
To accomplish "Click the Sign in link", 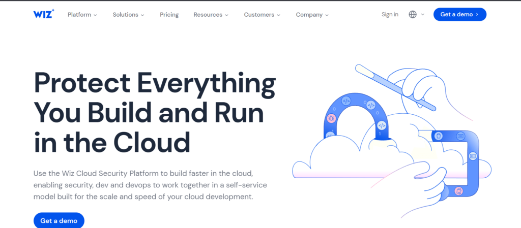I will tap(390, 14).
